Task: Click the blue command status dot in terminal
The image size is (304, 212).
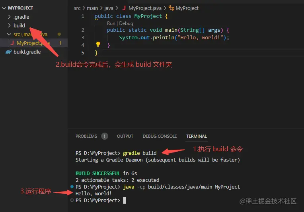Action: (72, 187)
